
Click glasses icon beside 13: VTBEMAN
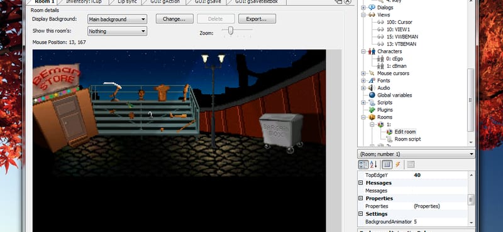click(x=380, y=44)
